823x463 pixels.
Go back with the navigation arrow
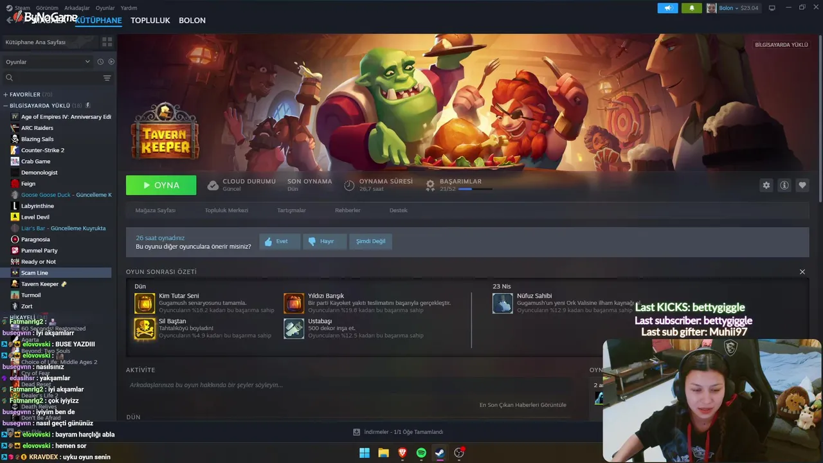pos(9,20)
